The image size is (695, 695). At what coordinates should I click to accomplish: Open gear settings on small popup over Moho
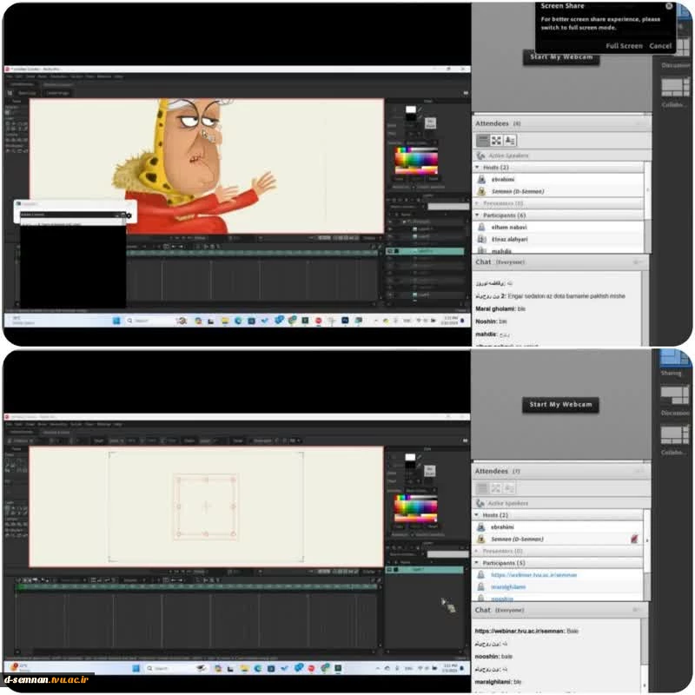tap(129, 215)
